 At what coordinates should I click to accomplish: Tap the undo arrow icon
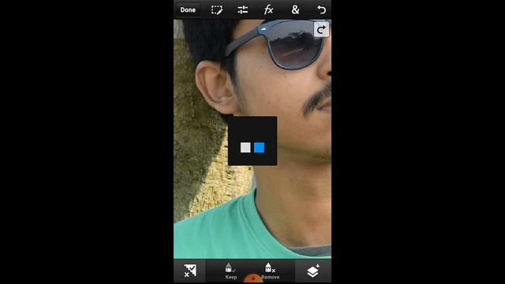321,10
